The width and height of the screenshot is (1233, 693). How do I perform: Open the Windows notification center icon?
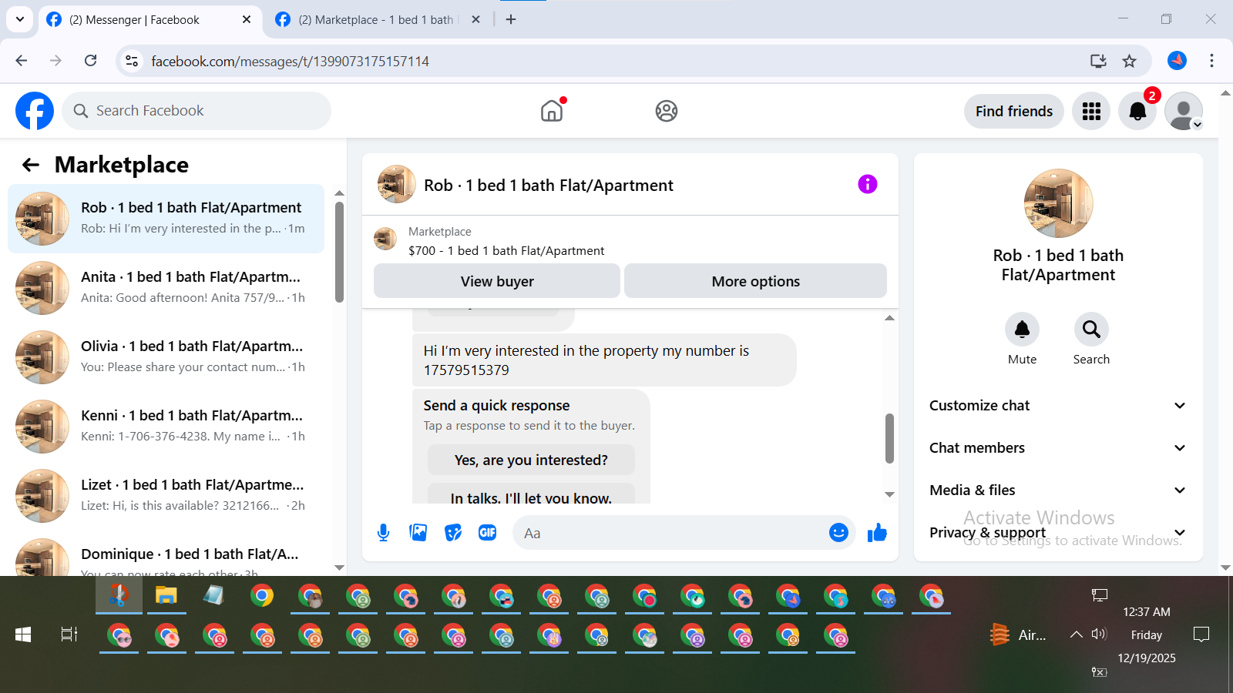coord(1201,634)
